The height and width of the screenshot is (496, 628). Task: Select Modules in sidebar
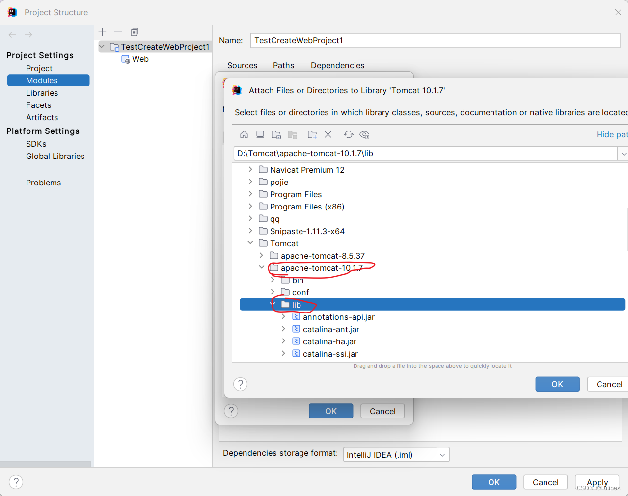pos(48,80)
